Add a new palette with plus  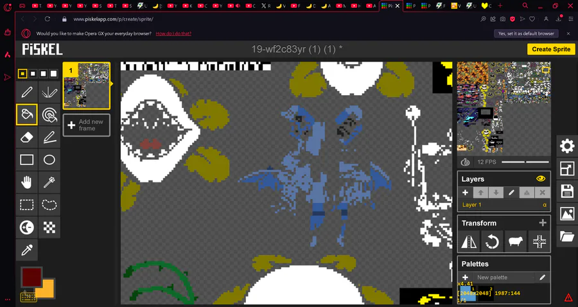pos(465,277)
